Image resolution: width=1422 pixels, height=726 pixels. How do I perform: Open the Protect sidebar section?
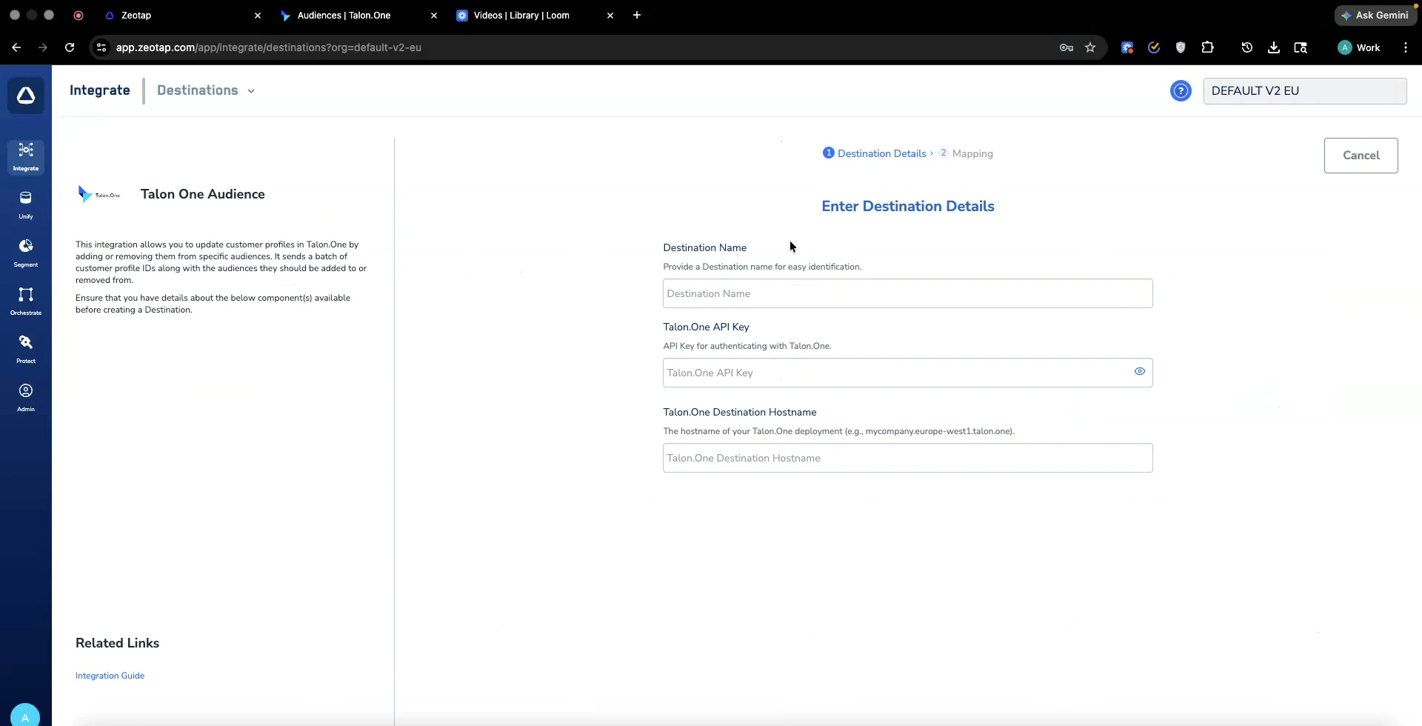26,350
